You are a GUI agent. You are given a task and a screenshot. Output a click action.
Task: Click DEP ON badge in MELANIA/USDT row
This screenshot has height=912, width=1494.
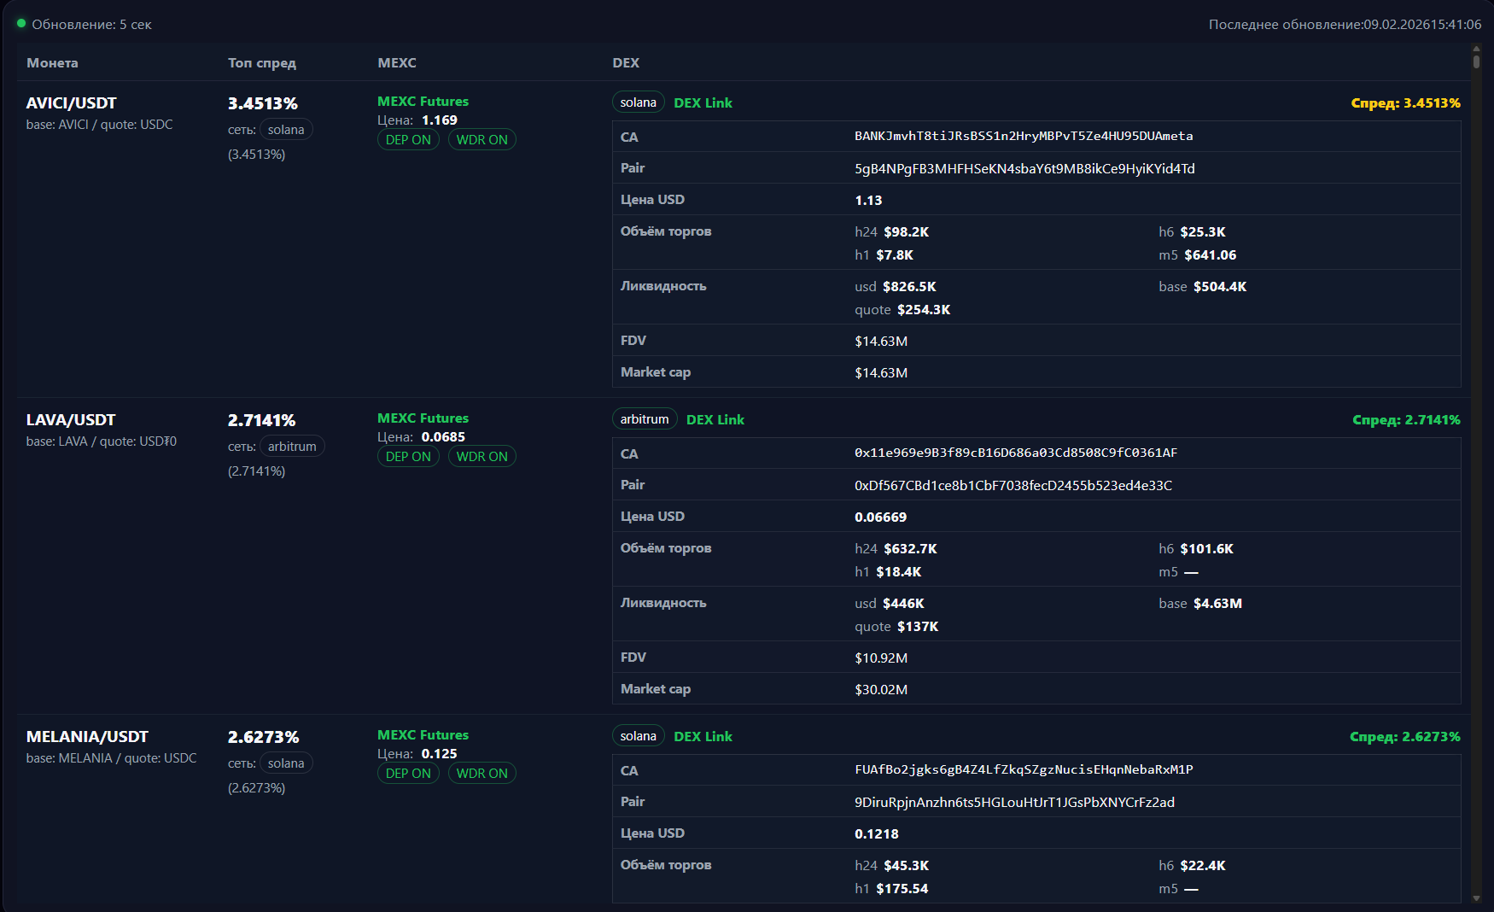(408, 774)
